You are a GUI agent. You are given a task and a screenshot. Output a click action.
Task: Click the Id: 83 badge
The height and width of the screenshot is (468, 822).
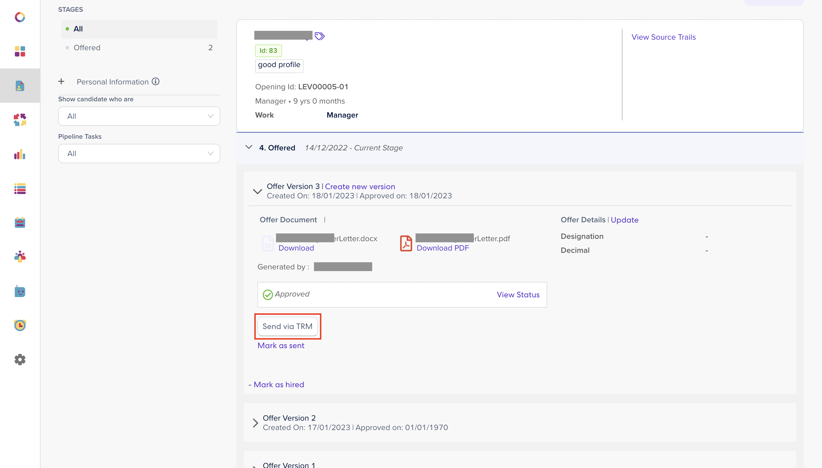tap(268, 51)
